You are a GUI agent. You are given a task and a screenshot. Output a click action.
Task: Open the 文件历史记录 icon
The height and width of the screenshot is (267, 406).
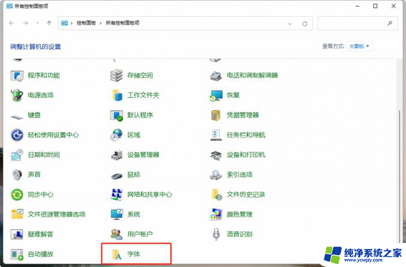click(x=216, y=194)
